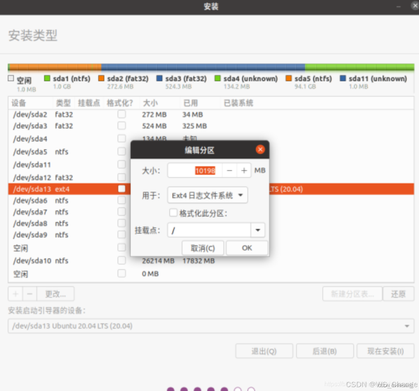Select the /dev/sda10 ntfs row

(211, 260)
